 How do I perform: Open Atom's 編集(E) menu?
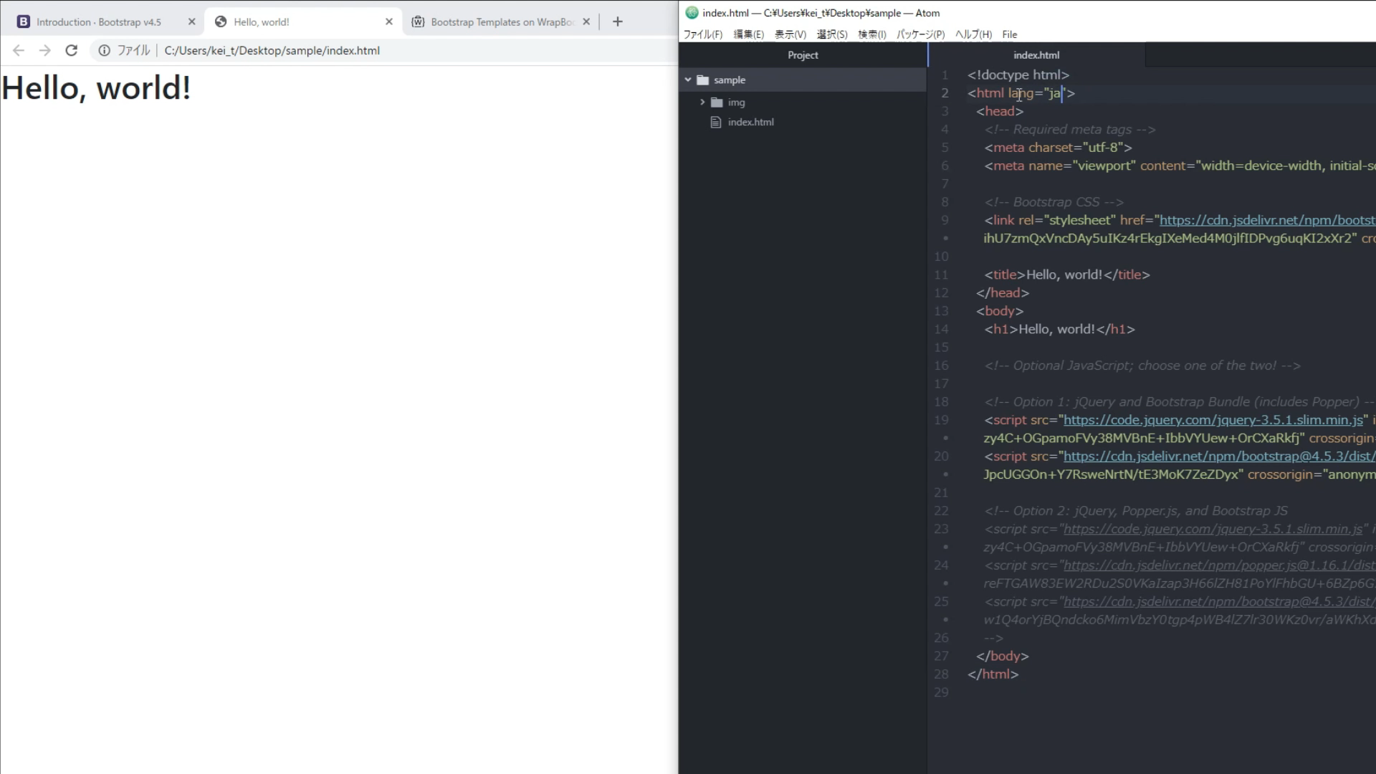[749, 34]
